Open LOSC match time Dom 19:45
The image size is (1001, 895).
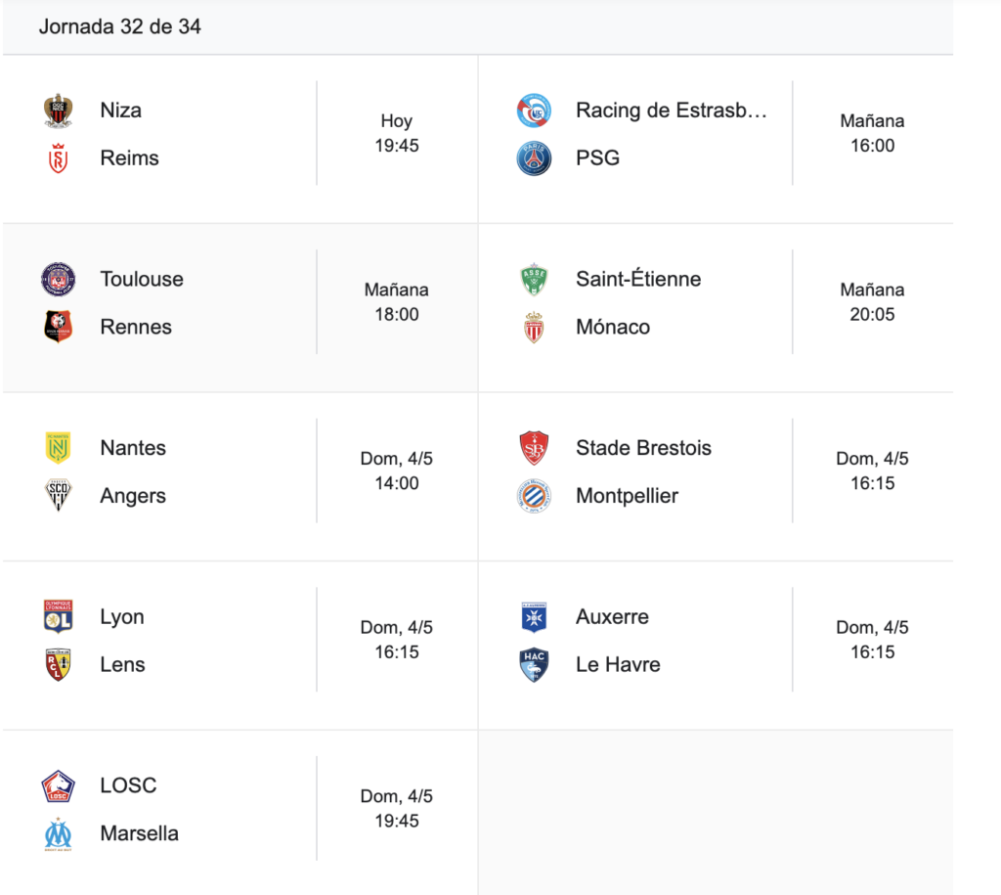coord(397,808)
